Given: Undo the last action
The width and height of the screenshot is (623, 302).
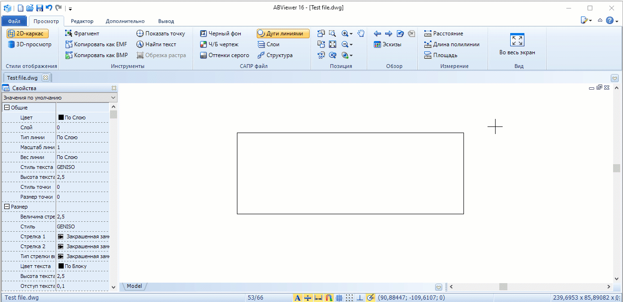Looking at the screenshot, I should (x=49, y=8).
